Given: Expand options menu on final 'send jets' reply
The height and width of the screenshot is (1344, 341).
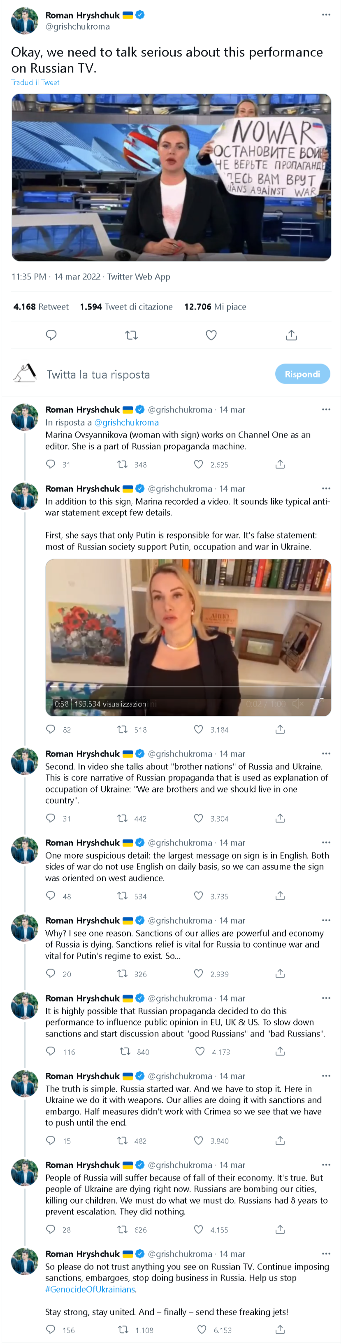Looking at the screenshot, I should tap(326, 1253).
